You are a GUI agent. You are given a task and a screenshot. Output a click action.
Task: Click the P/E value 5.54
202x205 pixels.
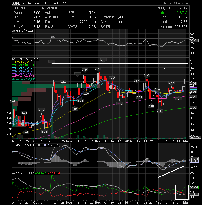coord(92,13)
